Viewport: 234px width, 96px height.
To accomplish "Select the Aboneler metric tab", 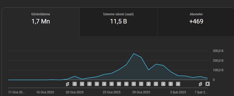I will (196, 22).
